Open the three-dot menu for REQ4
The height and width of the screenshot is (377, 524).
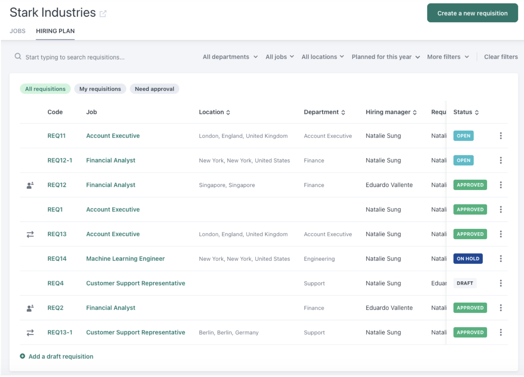pos(501,283)
